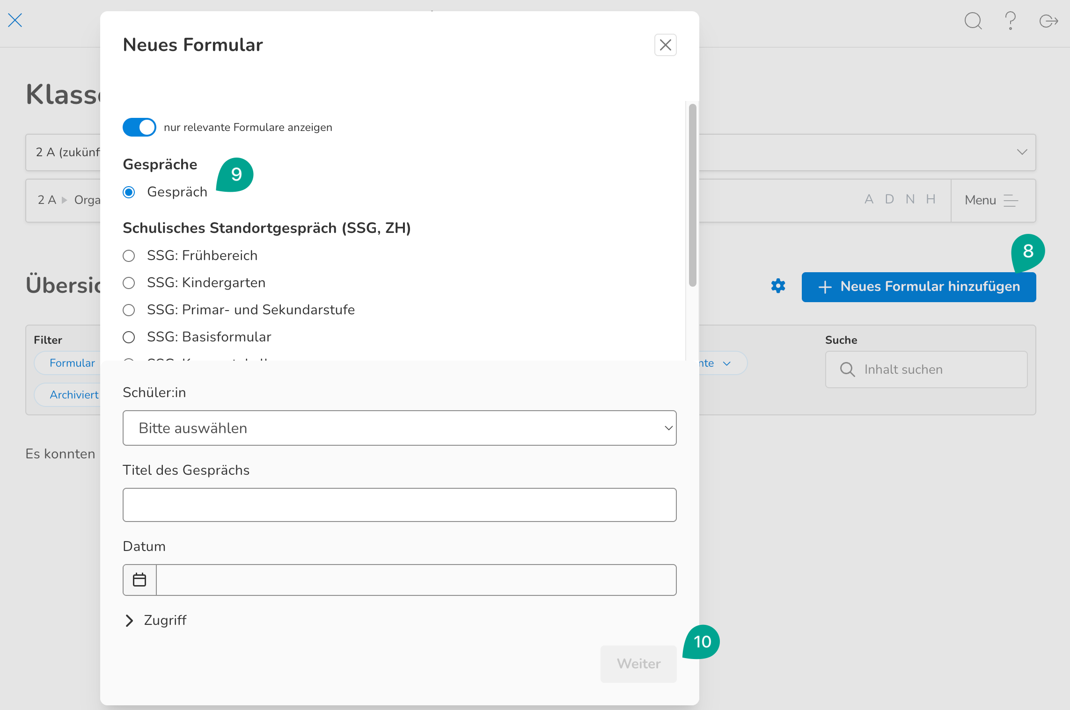Click the Archiviert filter chip
This screenshot has height=710, width=1070.
(x=73, y=395)
